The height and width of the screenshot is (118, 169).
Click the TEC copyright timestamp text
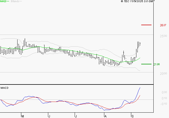(x=138, y=1)
